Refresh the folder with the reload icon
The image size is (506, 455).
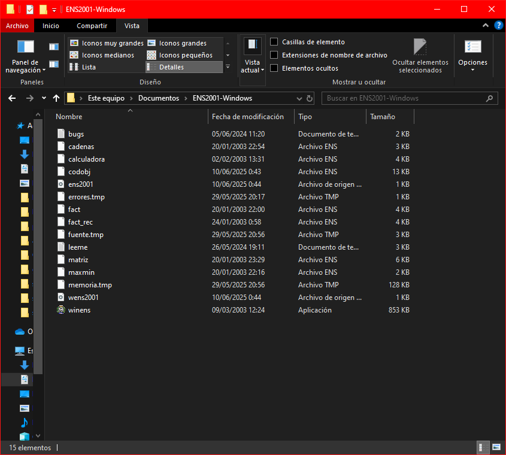(x=310, y=98)
